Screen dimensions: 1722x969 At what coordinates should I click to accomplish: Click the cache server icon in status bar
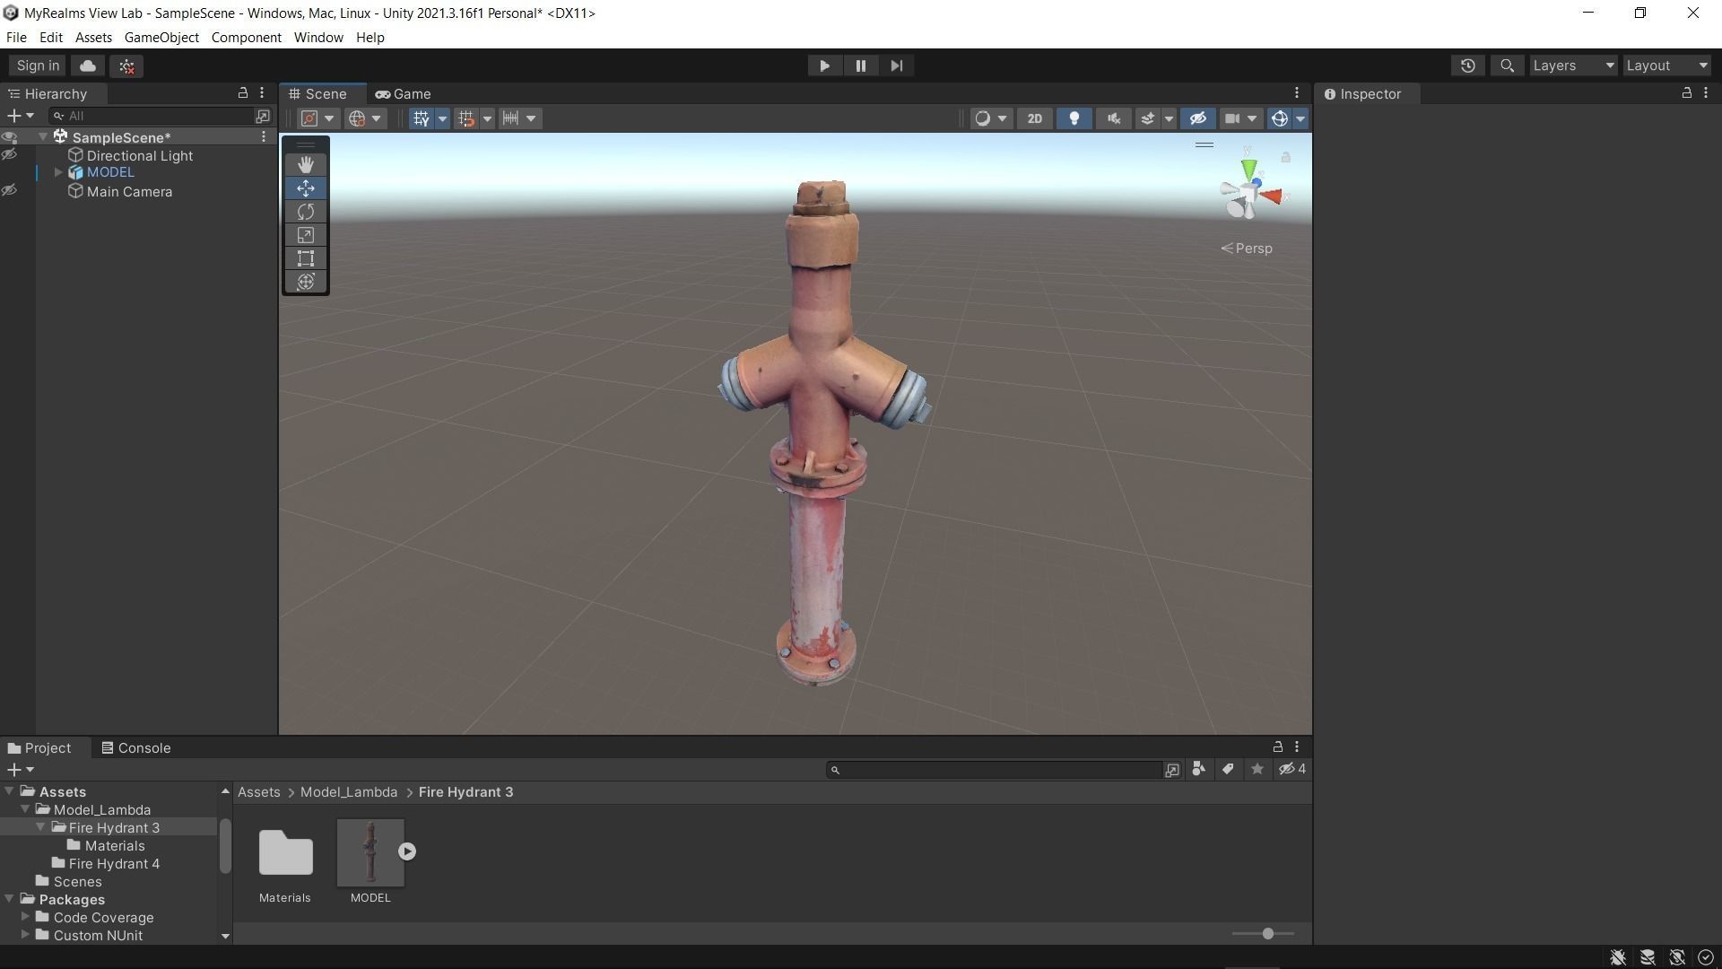pos(1648,957)
